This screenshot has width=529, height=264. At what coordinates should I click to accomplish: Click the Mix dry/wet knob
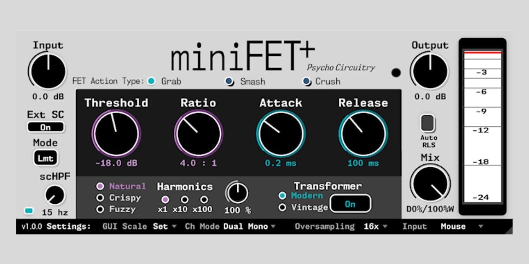point(430,183)
